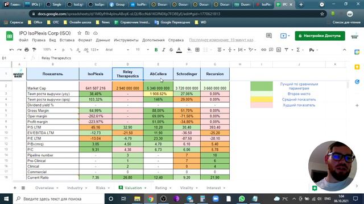Open the Файл menu
This screenshot has height=204, width=364.
[x=23, y=40]
